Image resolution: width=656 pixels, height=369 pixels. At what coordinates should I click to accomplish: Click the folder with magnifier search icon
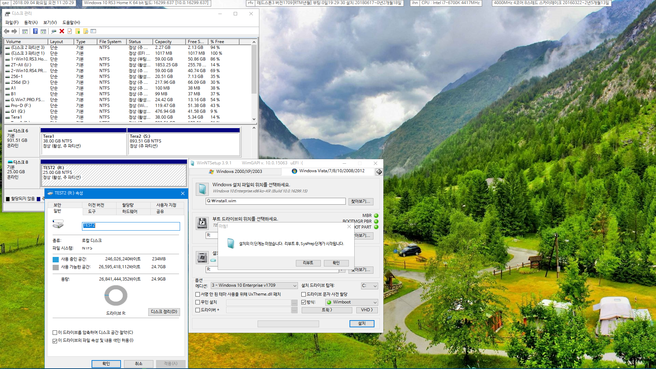86,31
